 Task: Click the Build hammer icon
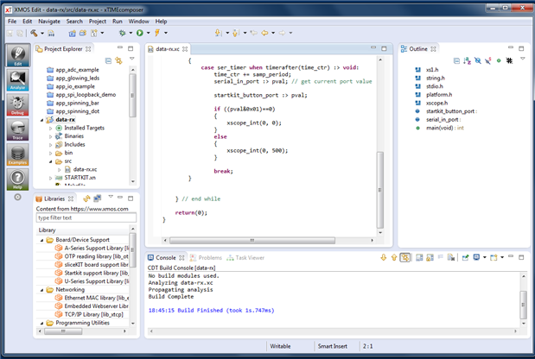point(35,33)
